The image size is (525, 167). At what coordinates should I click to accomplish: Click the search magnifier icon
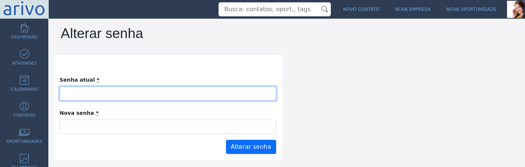click(325, 9)
